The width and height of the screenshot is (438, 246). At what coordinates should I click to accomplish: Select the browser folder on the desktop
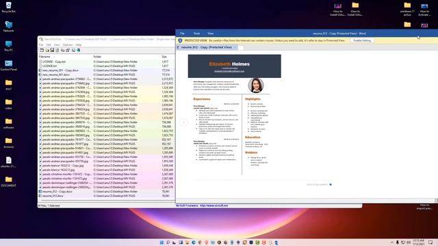8,142
